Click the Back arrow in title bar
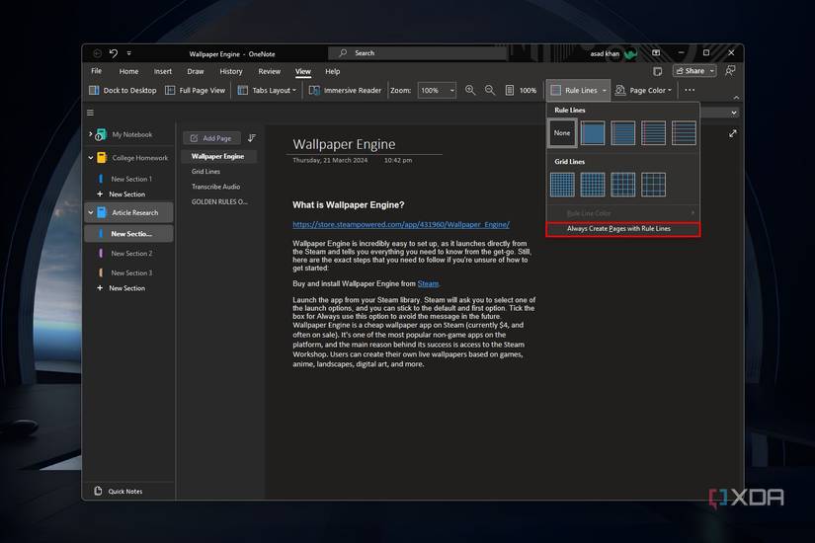 tap(97, 53)
